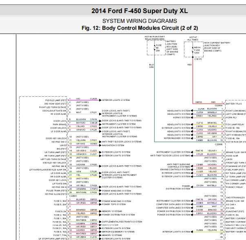Viewport: 246px width, 240px height.
Task: Click the 'POWER TOPS SYSTEM' destination label
Action: (x=114, y=204)
